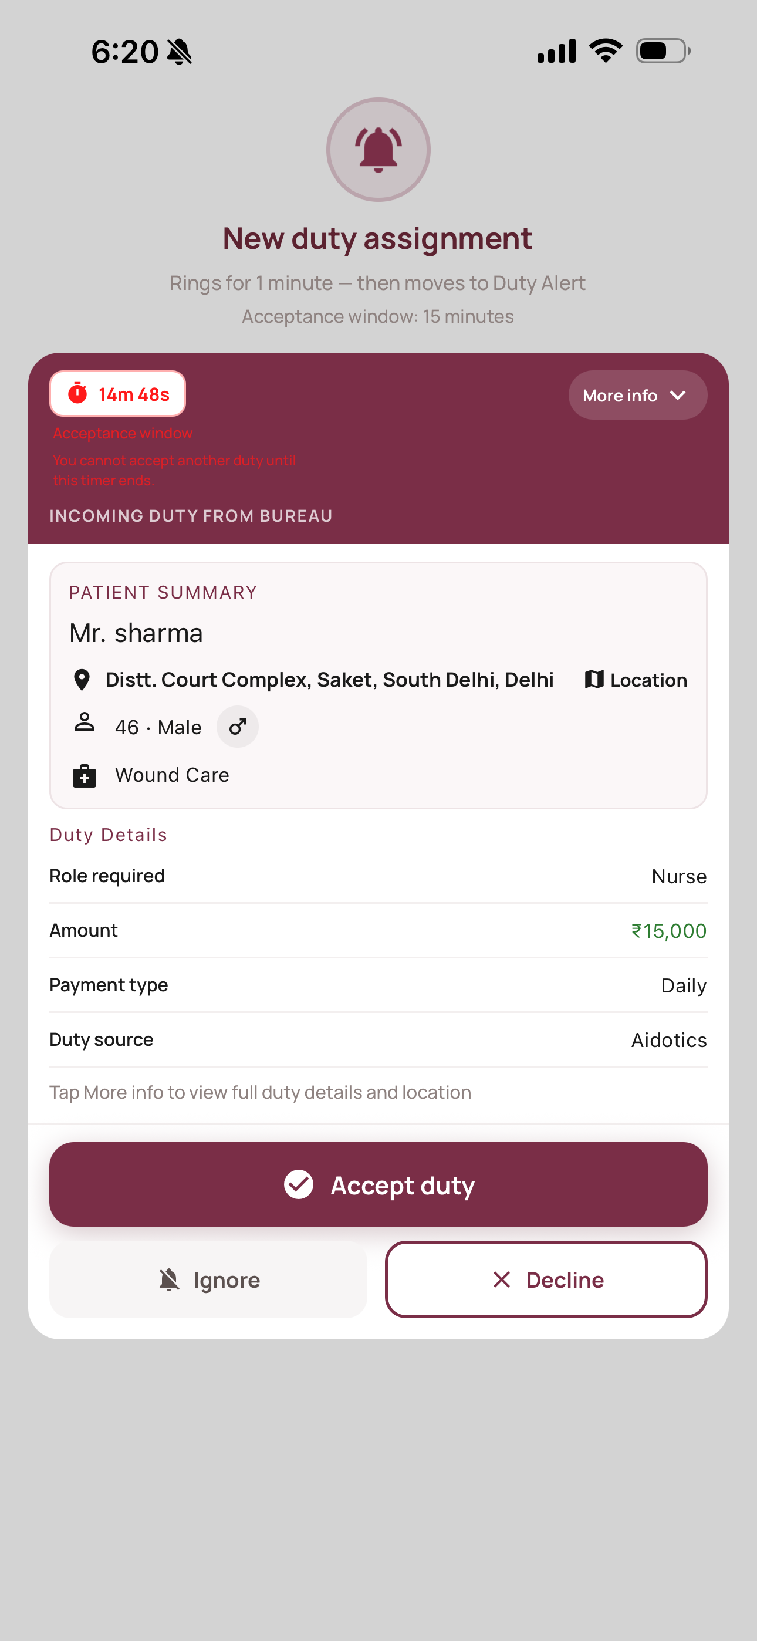Viewport: 757px width, 1641px height.
Task: Decline the incoming duty
Action: pos(546,1279)
